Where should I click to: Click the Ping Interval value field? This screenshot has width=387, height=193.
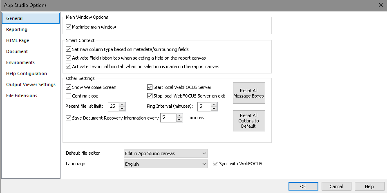point(204,106)
